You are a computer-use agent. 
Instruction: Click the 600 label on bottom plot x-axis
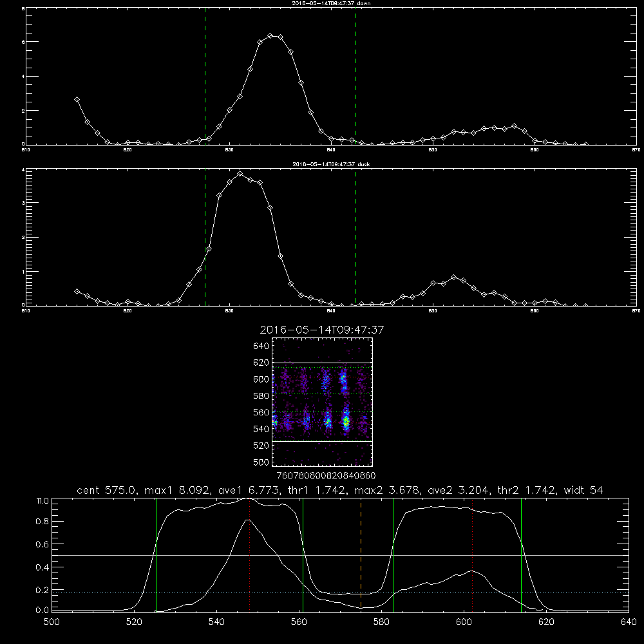pyautogui.click(x=464, y=622)
